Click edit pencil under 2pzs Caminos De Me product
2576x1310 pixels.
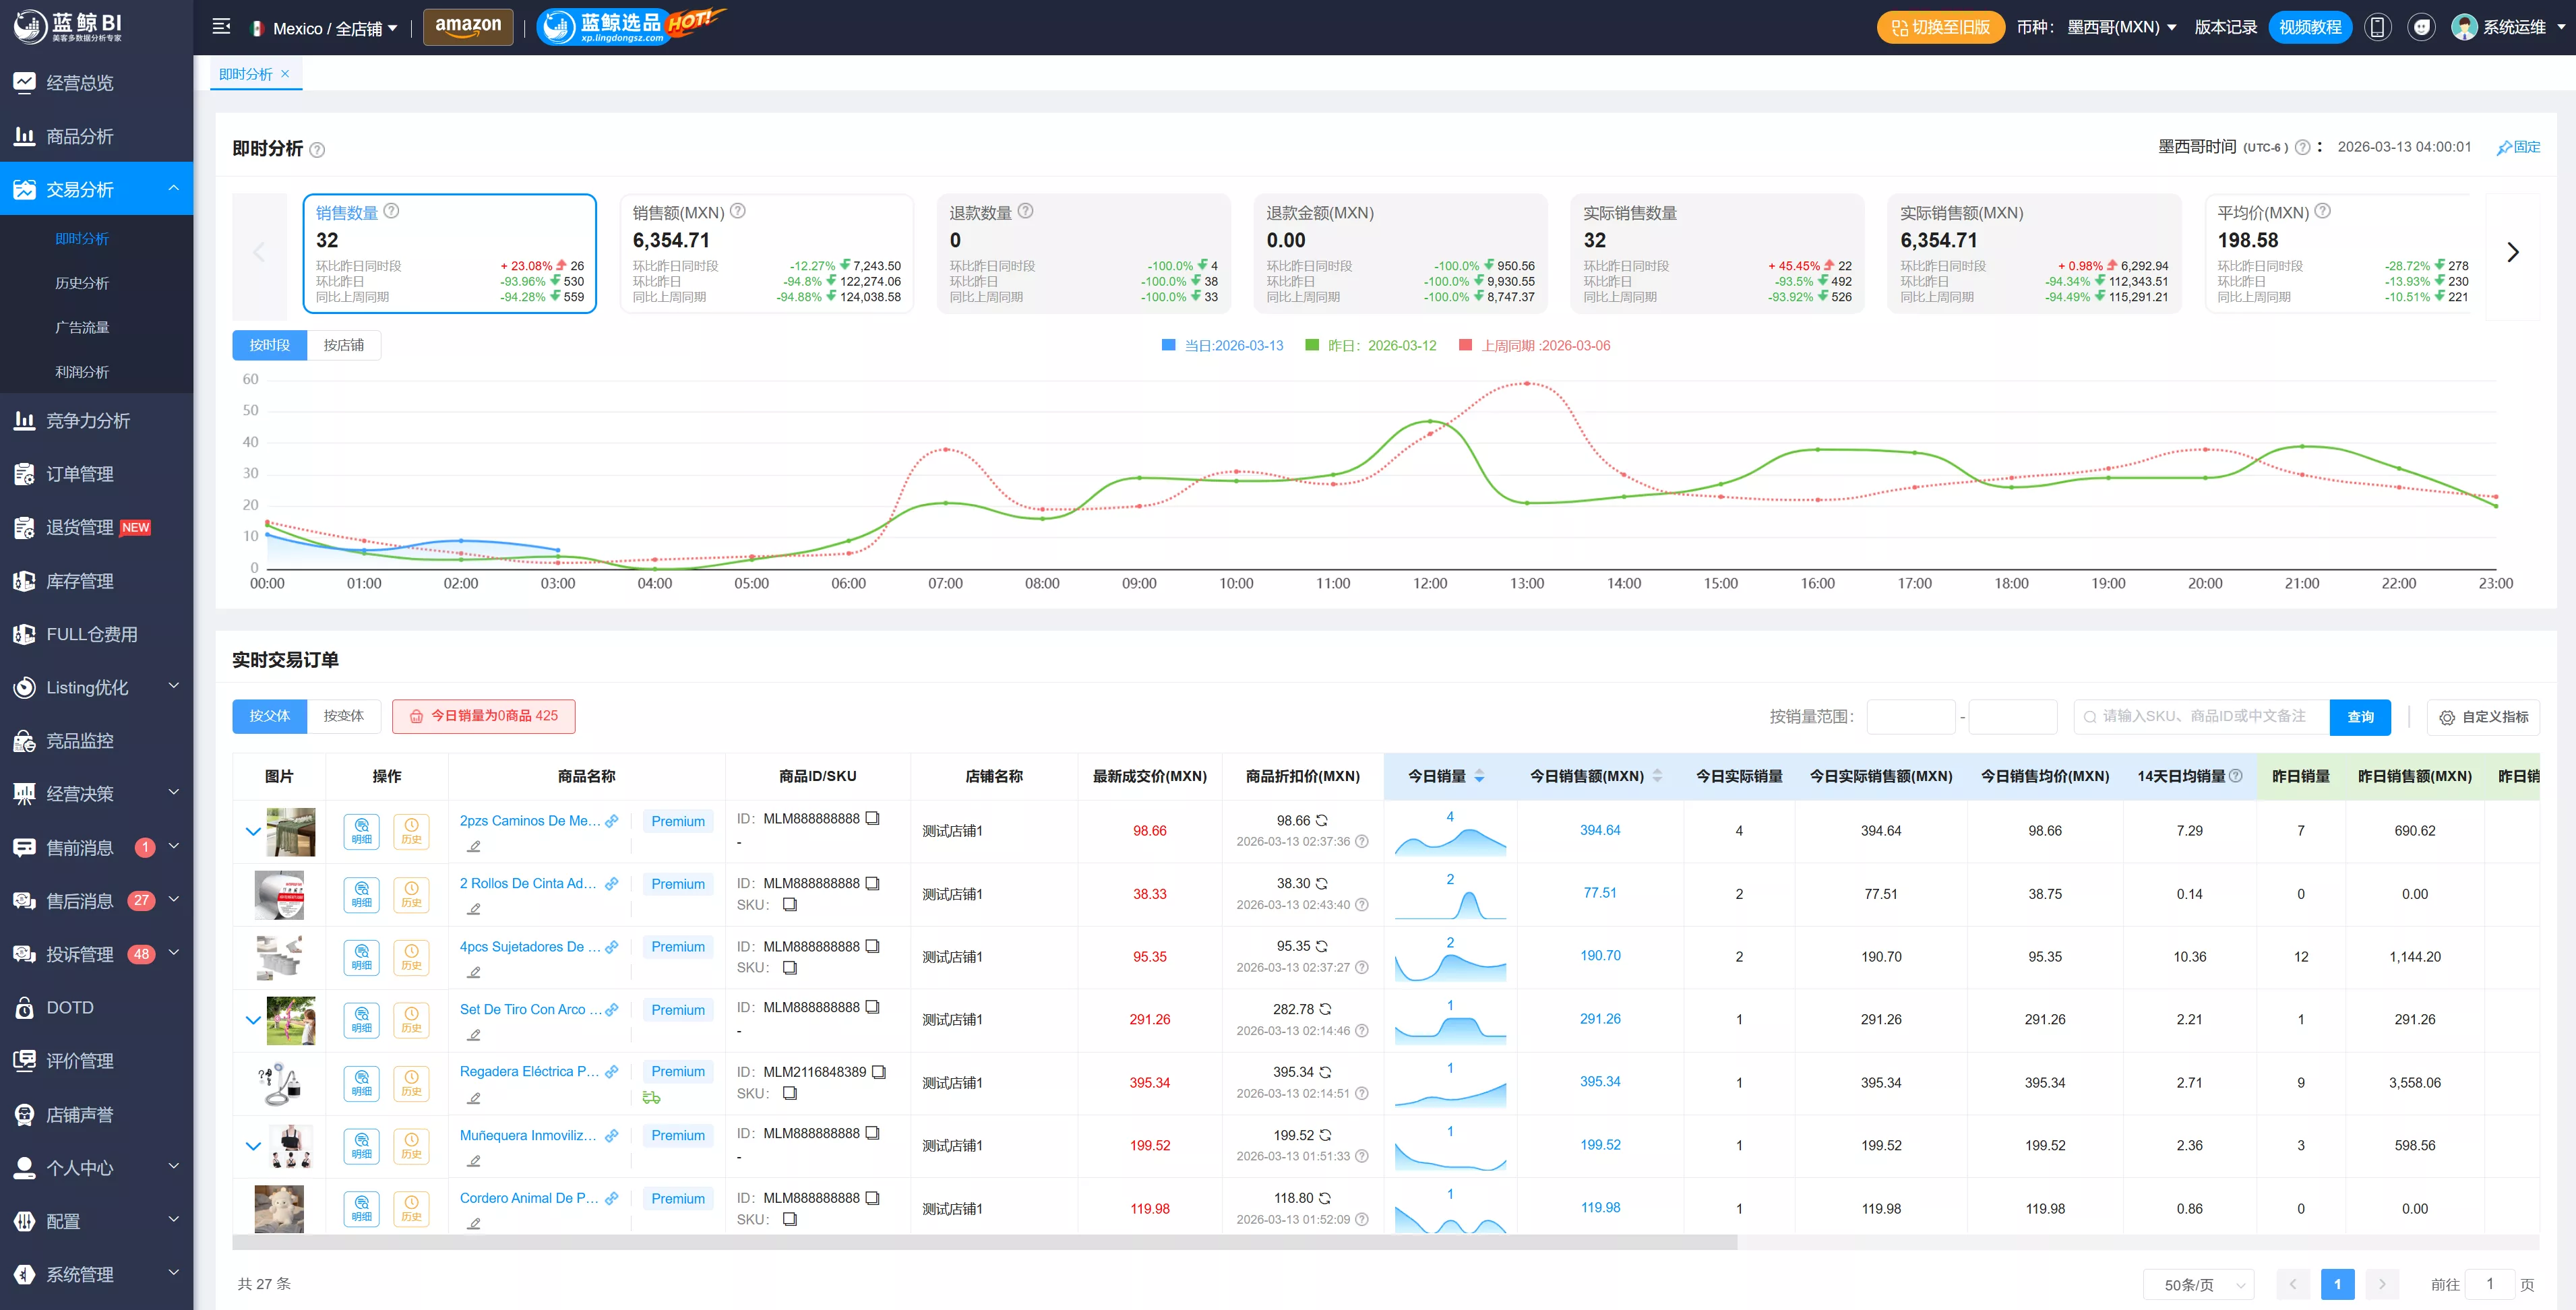(474, 846)
